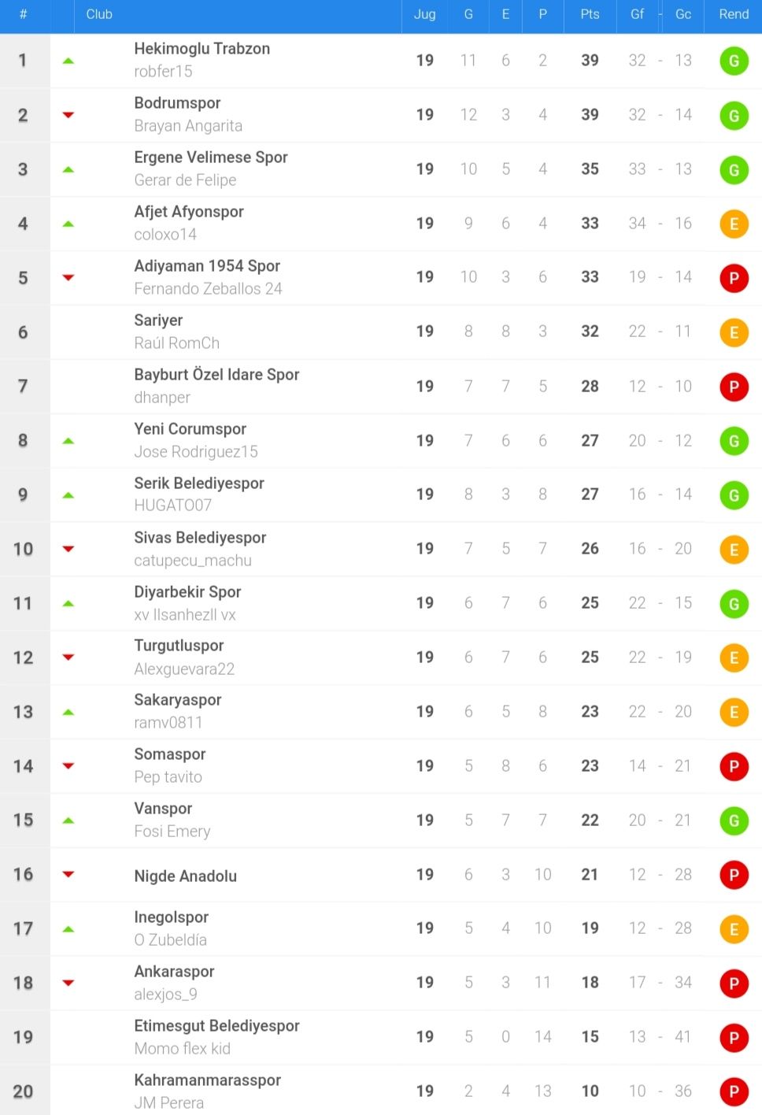This screenshot has height=1115, width=762.
Task: Sort by the Jug column header
Action: point(424,14)
